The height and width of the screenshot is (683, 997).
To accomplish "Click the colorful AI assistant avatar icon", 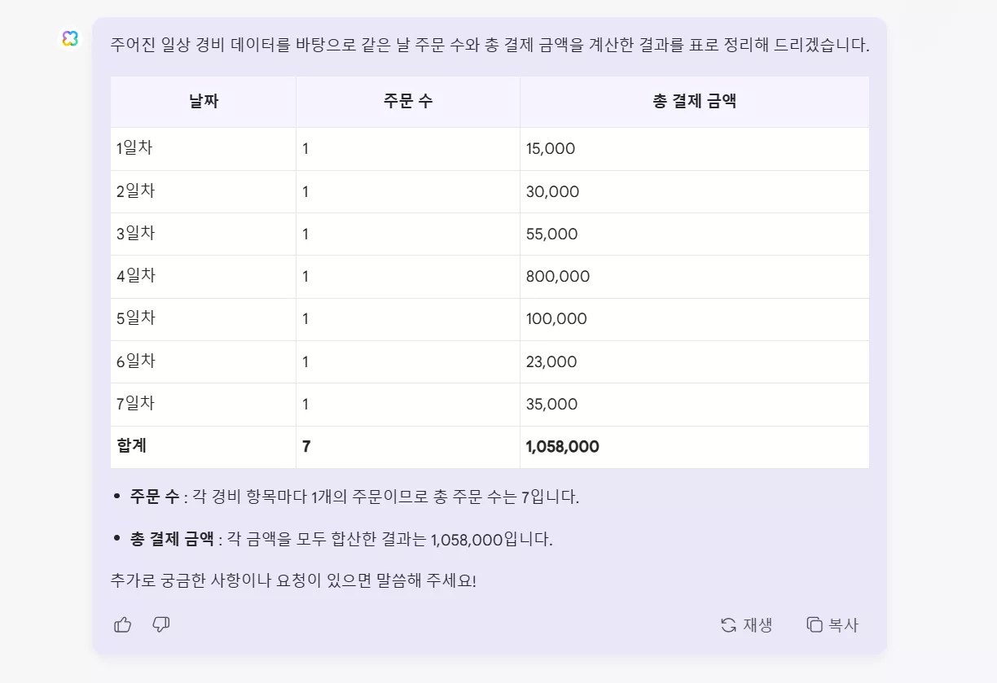I will coord(70,37).
